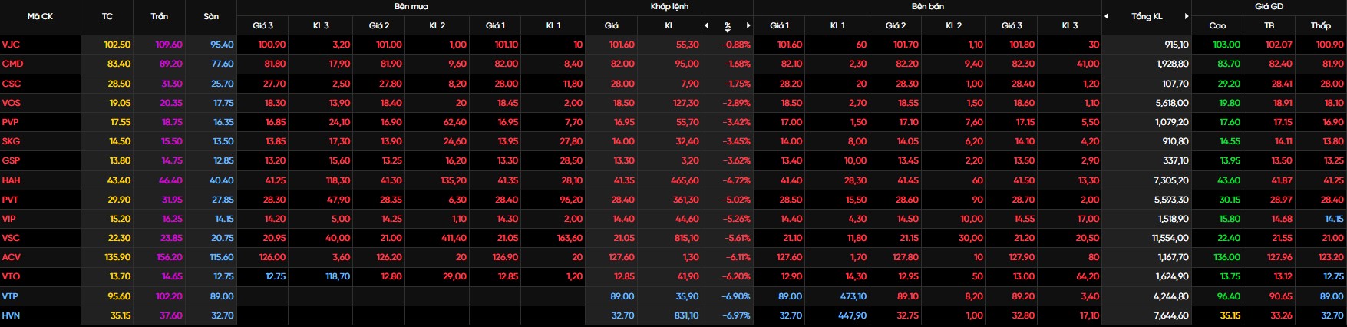1347x327 pixels.
Task: Open GMD stock symbol
Action: coord(12,64)
